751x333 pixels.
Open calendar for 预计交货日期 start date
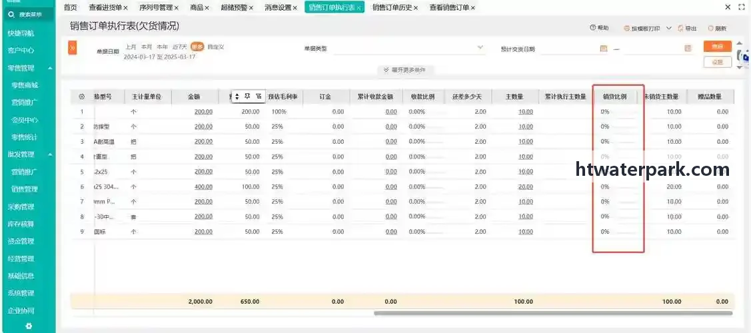(604, 49)
